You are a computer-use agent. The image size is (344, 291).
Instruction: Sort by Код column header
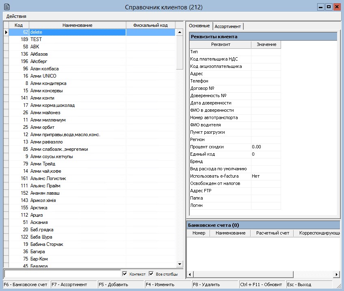[x=19, y=25]
